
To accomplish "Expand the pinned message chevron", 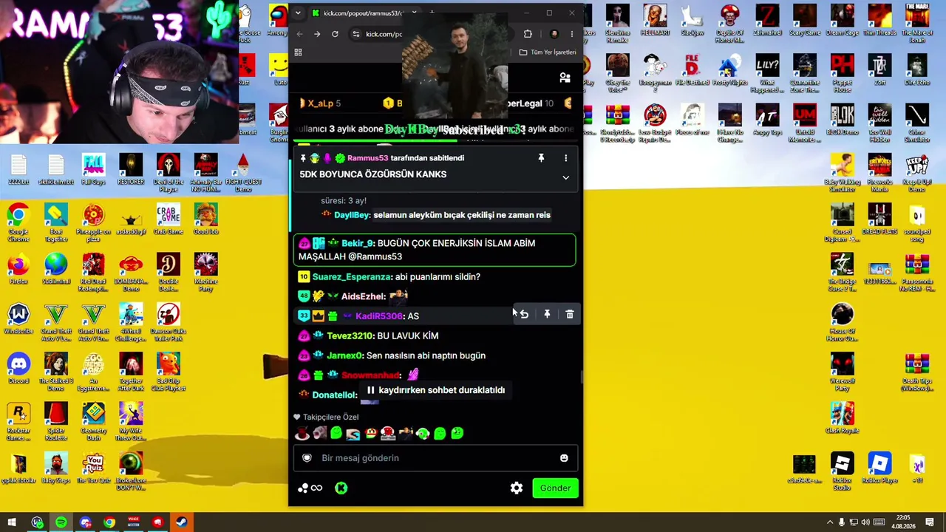I will click(x=565, y=177).
